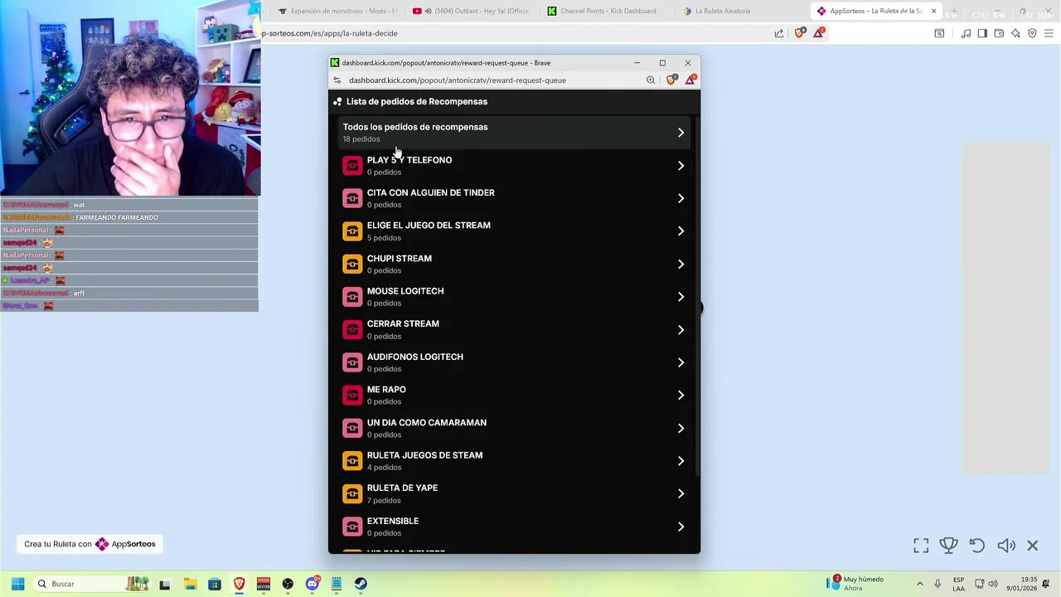The width and height of the screenshot is (1061, 597).
Task: Open the trophy winners icon on roulette page
Action: click(949, 546)
